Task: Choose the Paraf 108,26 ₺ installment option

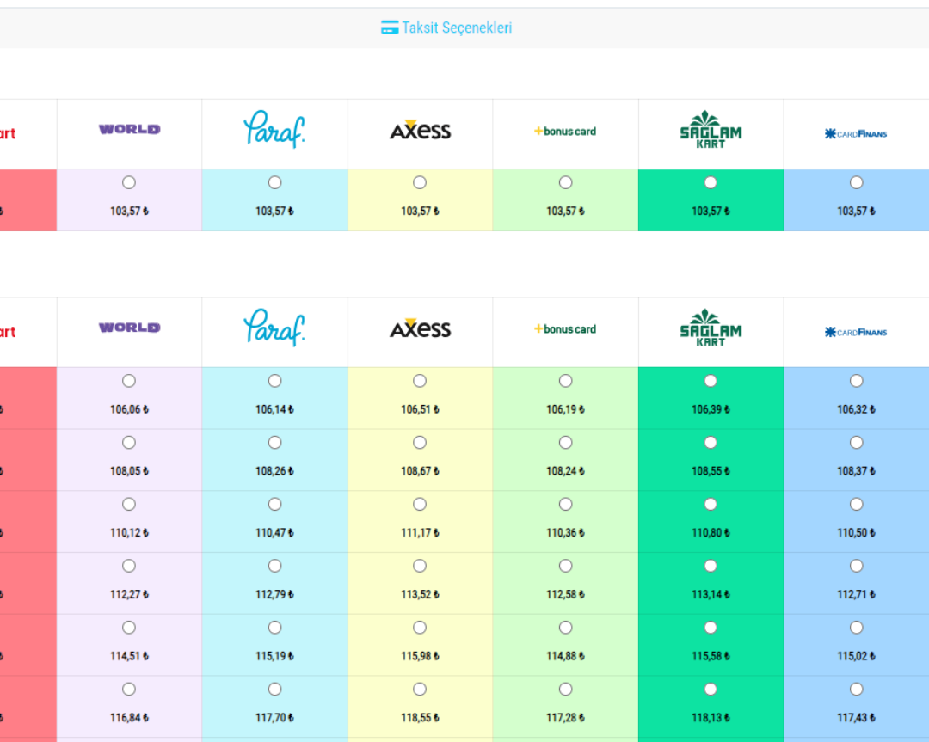Action: click(274, 443)
